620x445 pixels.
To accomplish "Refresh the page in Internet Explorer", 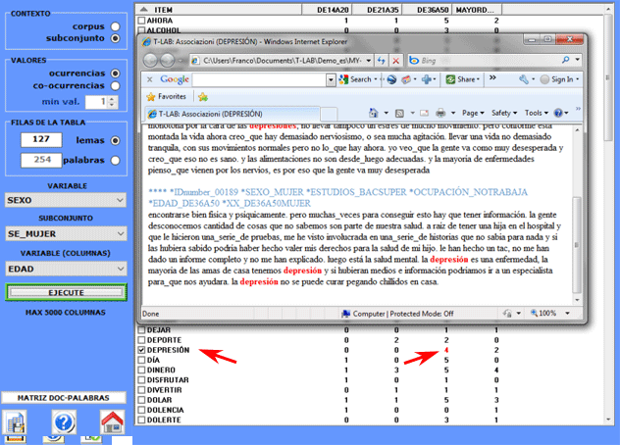I will (382, 61).
